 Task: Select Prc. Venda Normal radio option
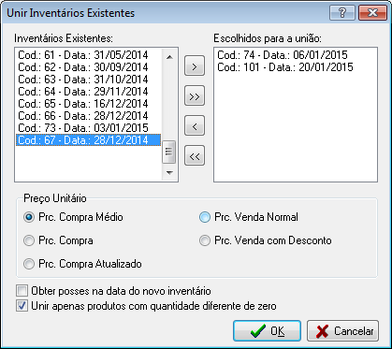tap(205, 217)
